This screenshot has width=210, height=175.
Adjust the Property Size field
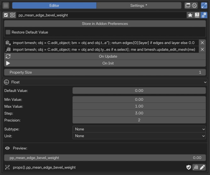(x=105, y=72)
